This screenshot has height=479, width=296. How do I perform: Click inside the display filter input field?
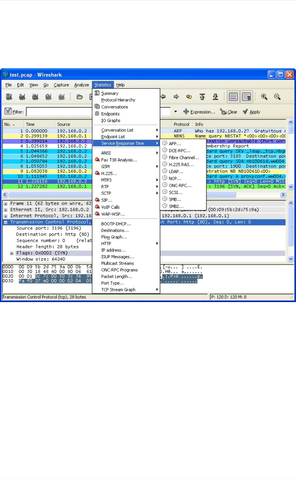click(x=98, y=112)
